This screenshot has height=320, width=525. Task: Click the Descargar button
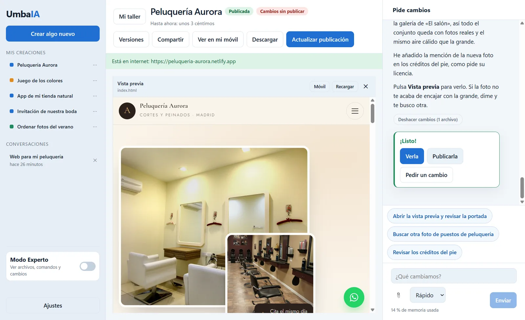click(265, 39)
